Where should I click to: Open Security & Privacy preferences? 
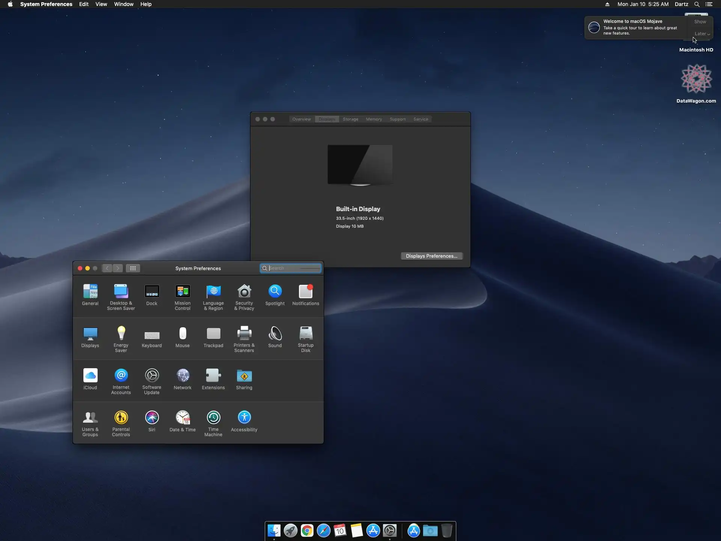[244, 292]
